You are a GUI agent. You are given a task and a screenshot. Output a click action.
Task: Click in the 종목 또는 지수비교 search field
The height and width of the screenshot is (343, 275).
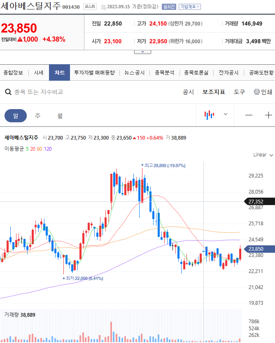[x=39, y=92]
